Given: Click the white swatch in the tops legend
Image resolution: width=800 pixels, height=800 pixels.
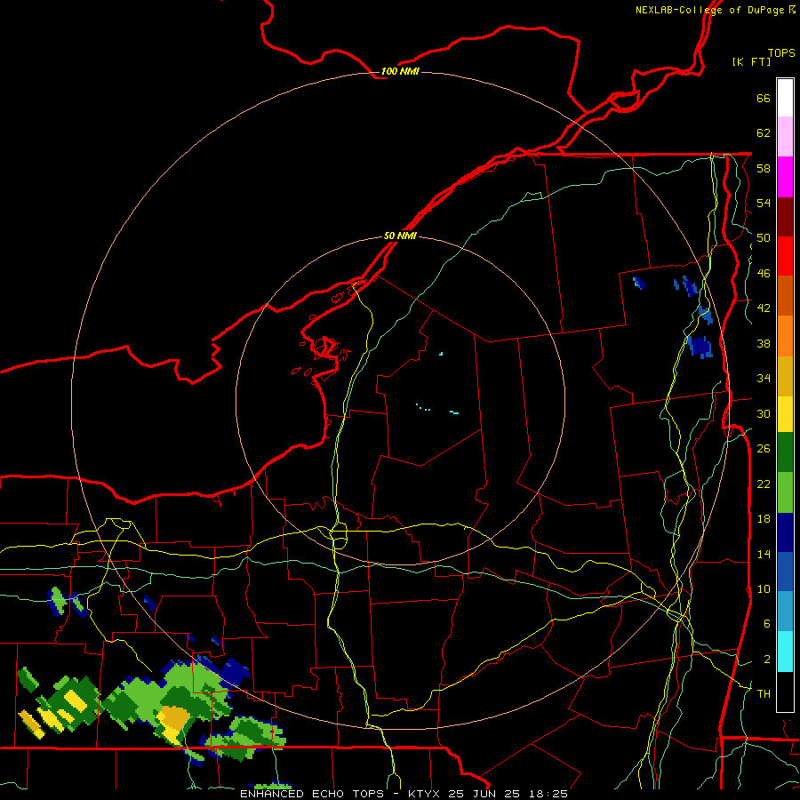Looking at the screenshot, I should pyautogui.click(x=785, y=98).
